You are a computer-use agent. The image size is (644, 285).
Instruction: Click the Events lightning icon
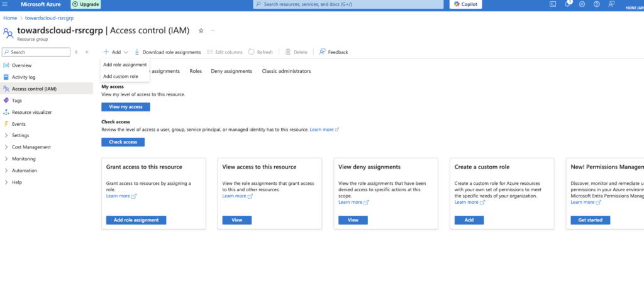[6, 123]
